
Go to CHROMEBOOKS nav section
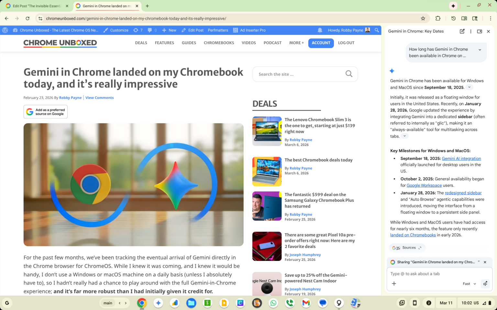(219, 43)
